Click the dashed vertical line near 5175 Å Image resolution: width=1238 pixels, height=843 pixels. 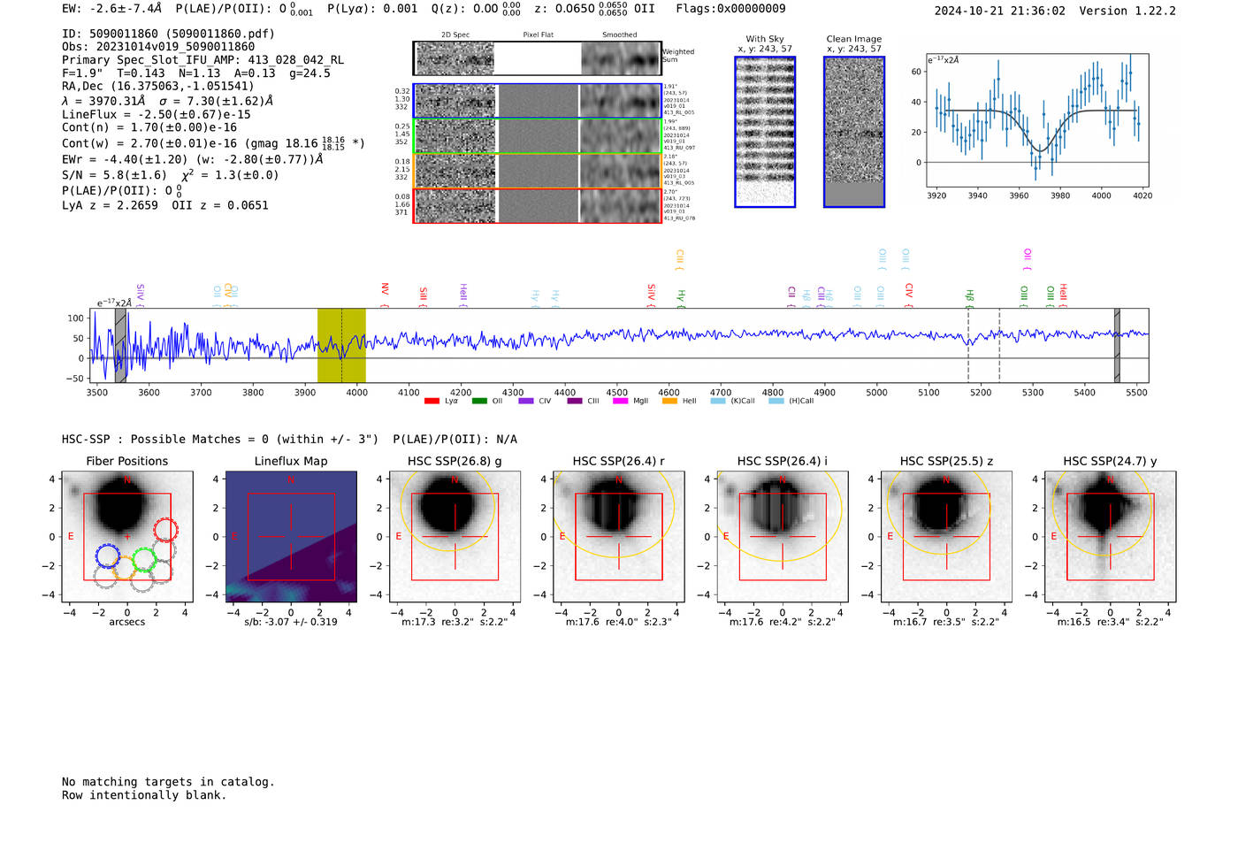968,345
